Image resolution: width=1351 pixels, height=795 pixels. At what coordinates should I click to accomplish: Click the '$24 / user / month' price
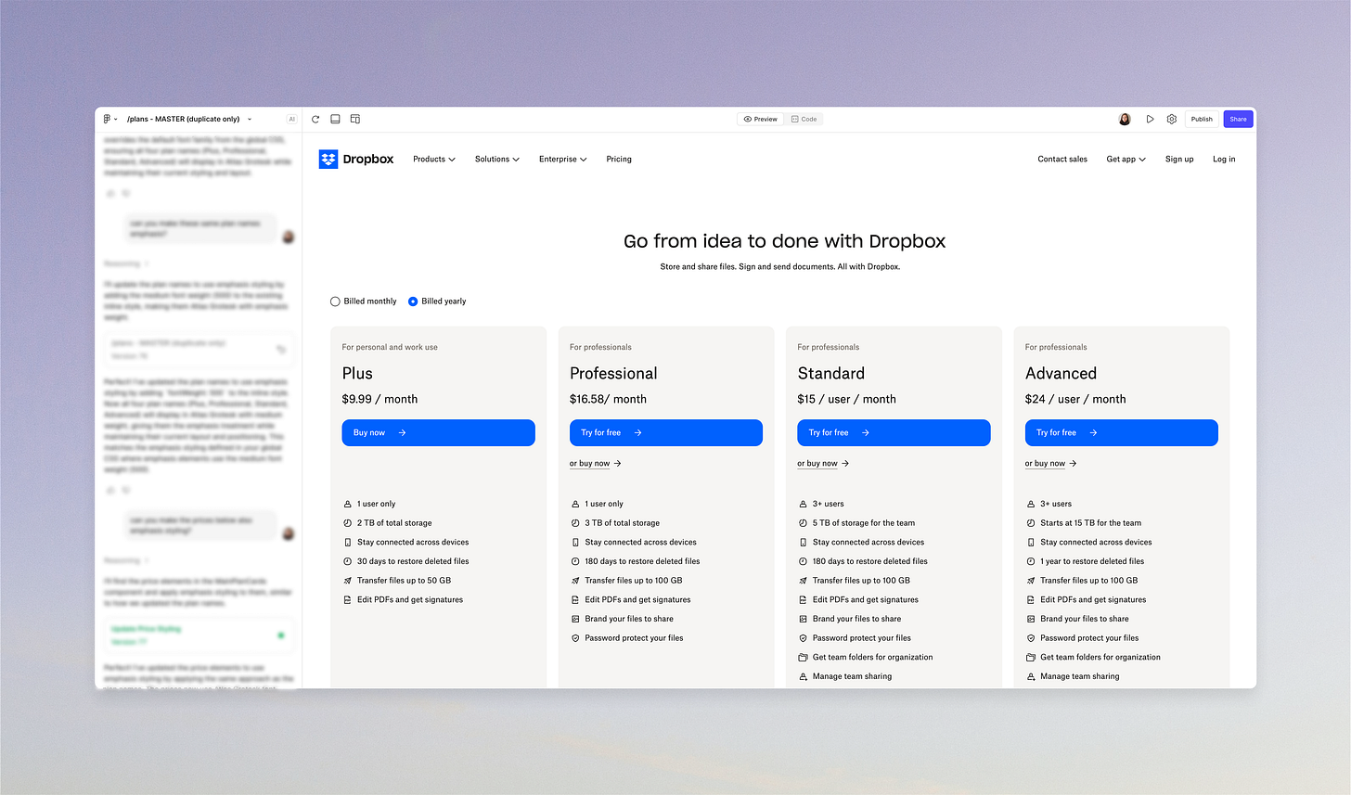[x=1075, y=399]
